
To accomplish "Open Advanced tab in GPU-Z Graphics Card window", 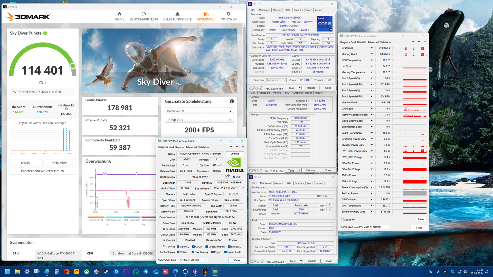I will pyautogui.click(x=191, y=147).
